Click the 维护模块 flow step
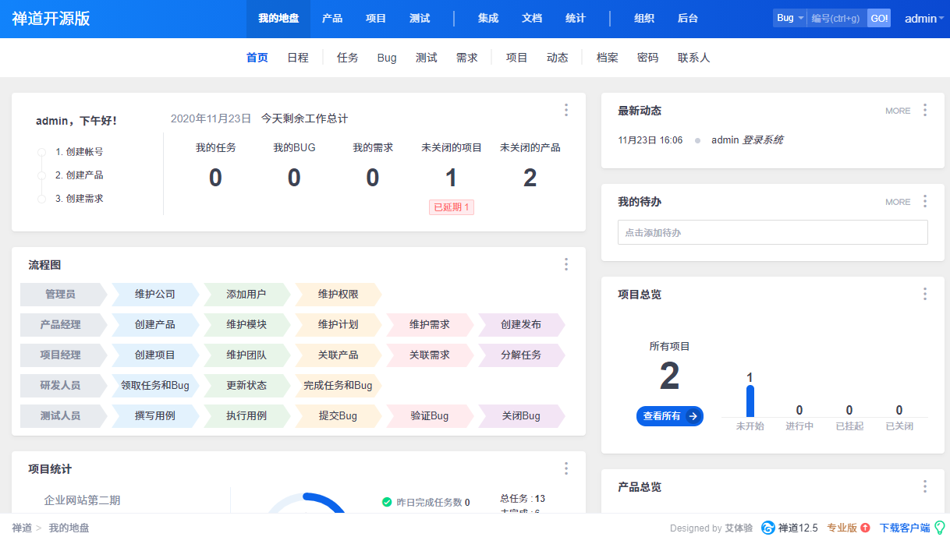This screenshot has height=544, width=950. coord(246,325)
